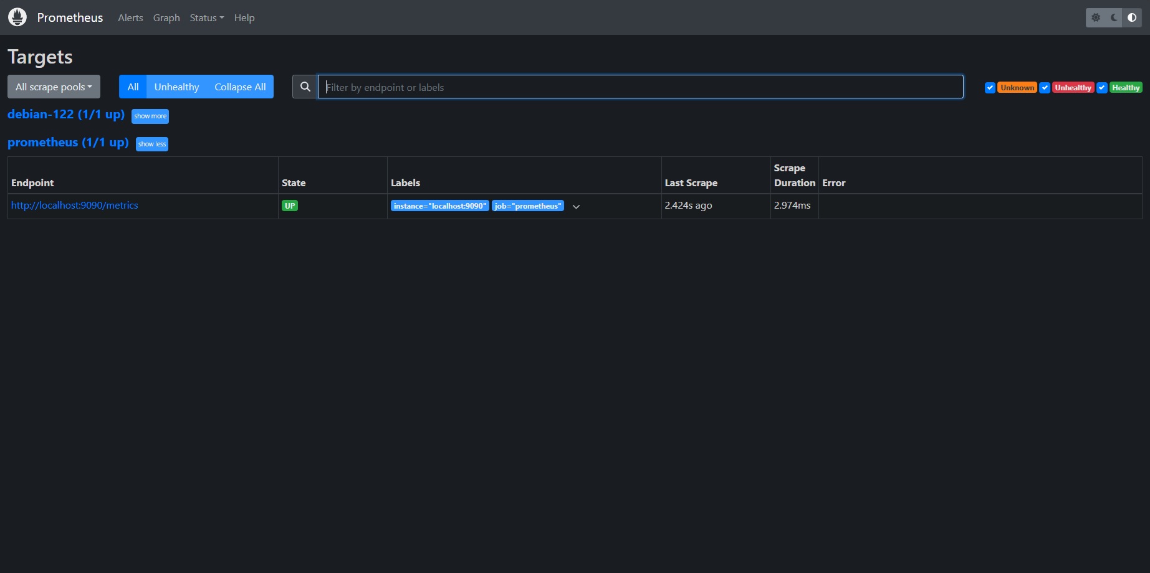Screen dimensions: 1150x573
Task: Focus the filter by endpoint field
Action: tap(641, 87)
